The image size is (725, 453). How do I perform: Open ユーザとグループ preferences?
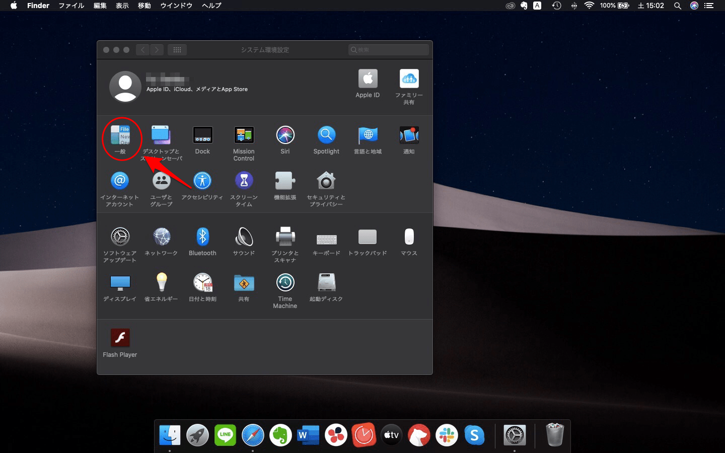[x=161, y=181]
